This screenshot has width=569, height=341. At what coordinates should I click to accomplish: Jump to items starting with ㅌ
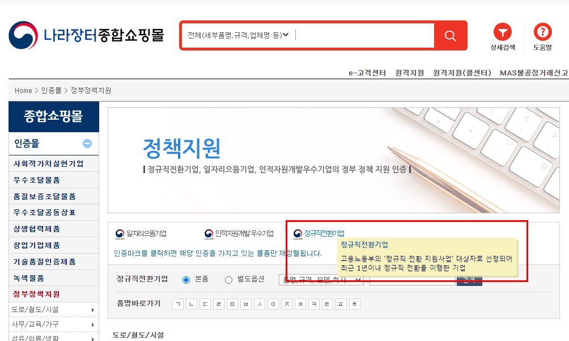(328, 304)
